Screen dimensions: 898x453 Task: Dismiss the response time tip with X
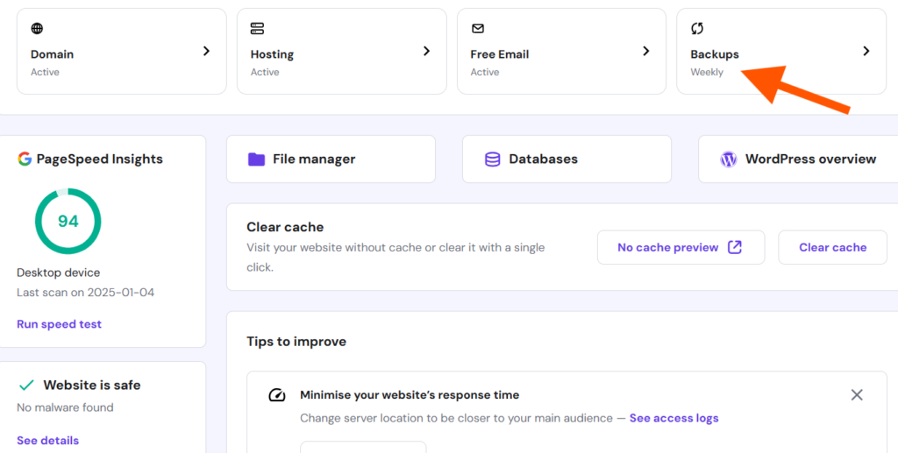pos(857,394)
